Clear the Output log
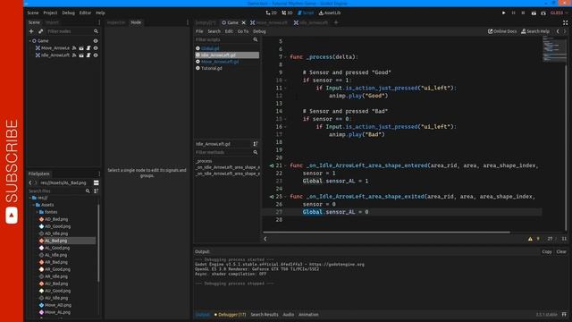The image size is (572, 322). [561, 251]
